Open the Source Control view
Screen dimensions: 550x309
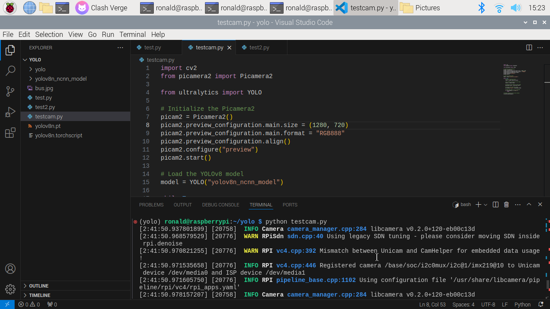tap(10, 91)
